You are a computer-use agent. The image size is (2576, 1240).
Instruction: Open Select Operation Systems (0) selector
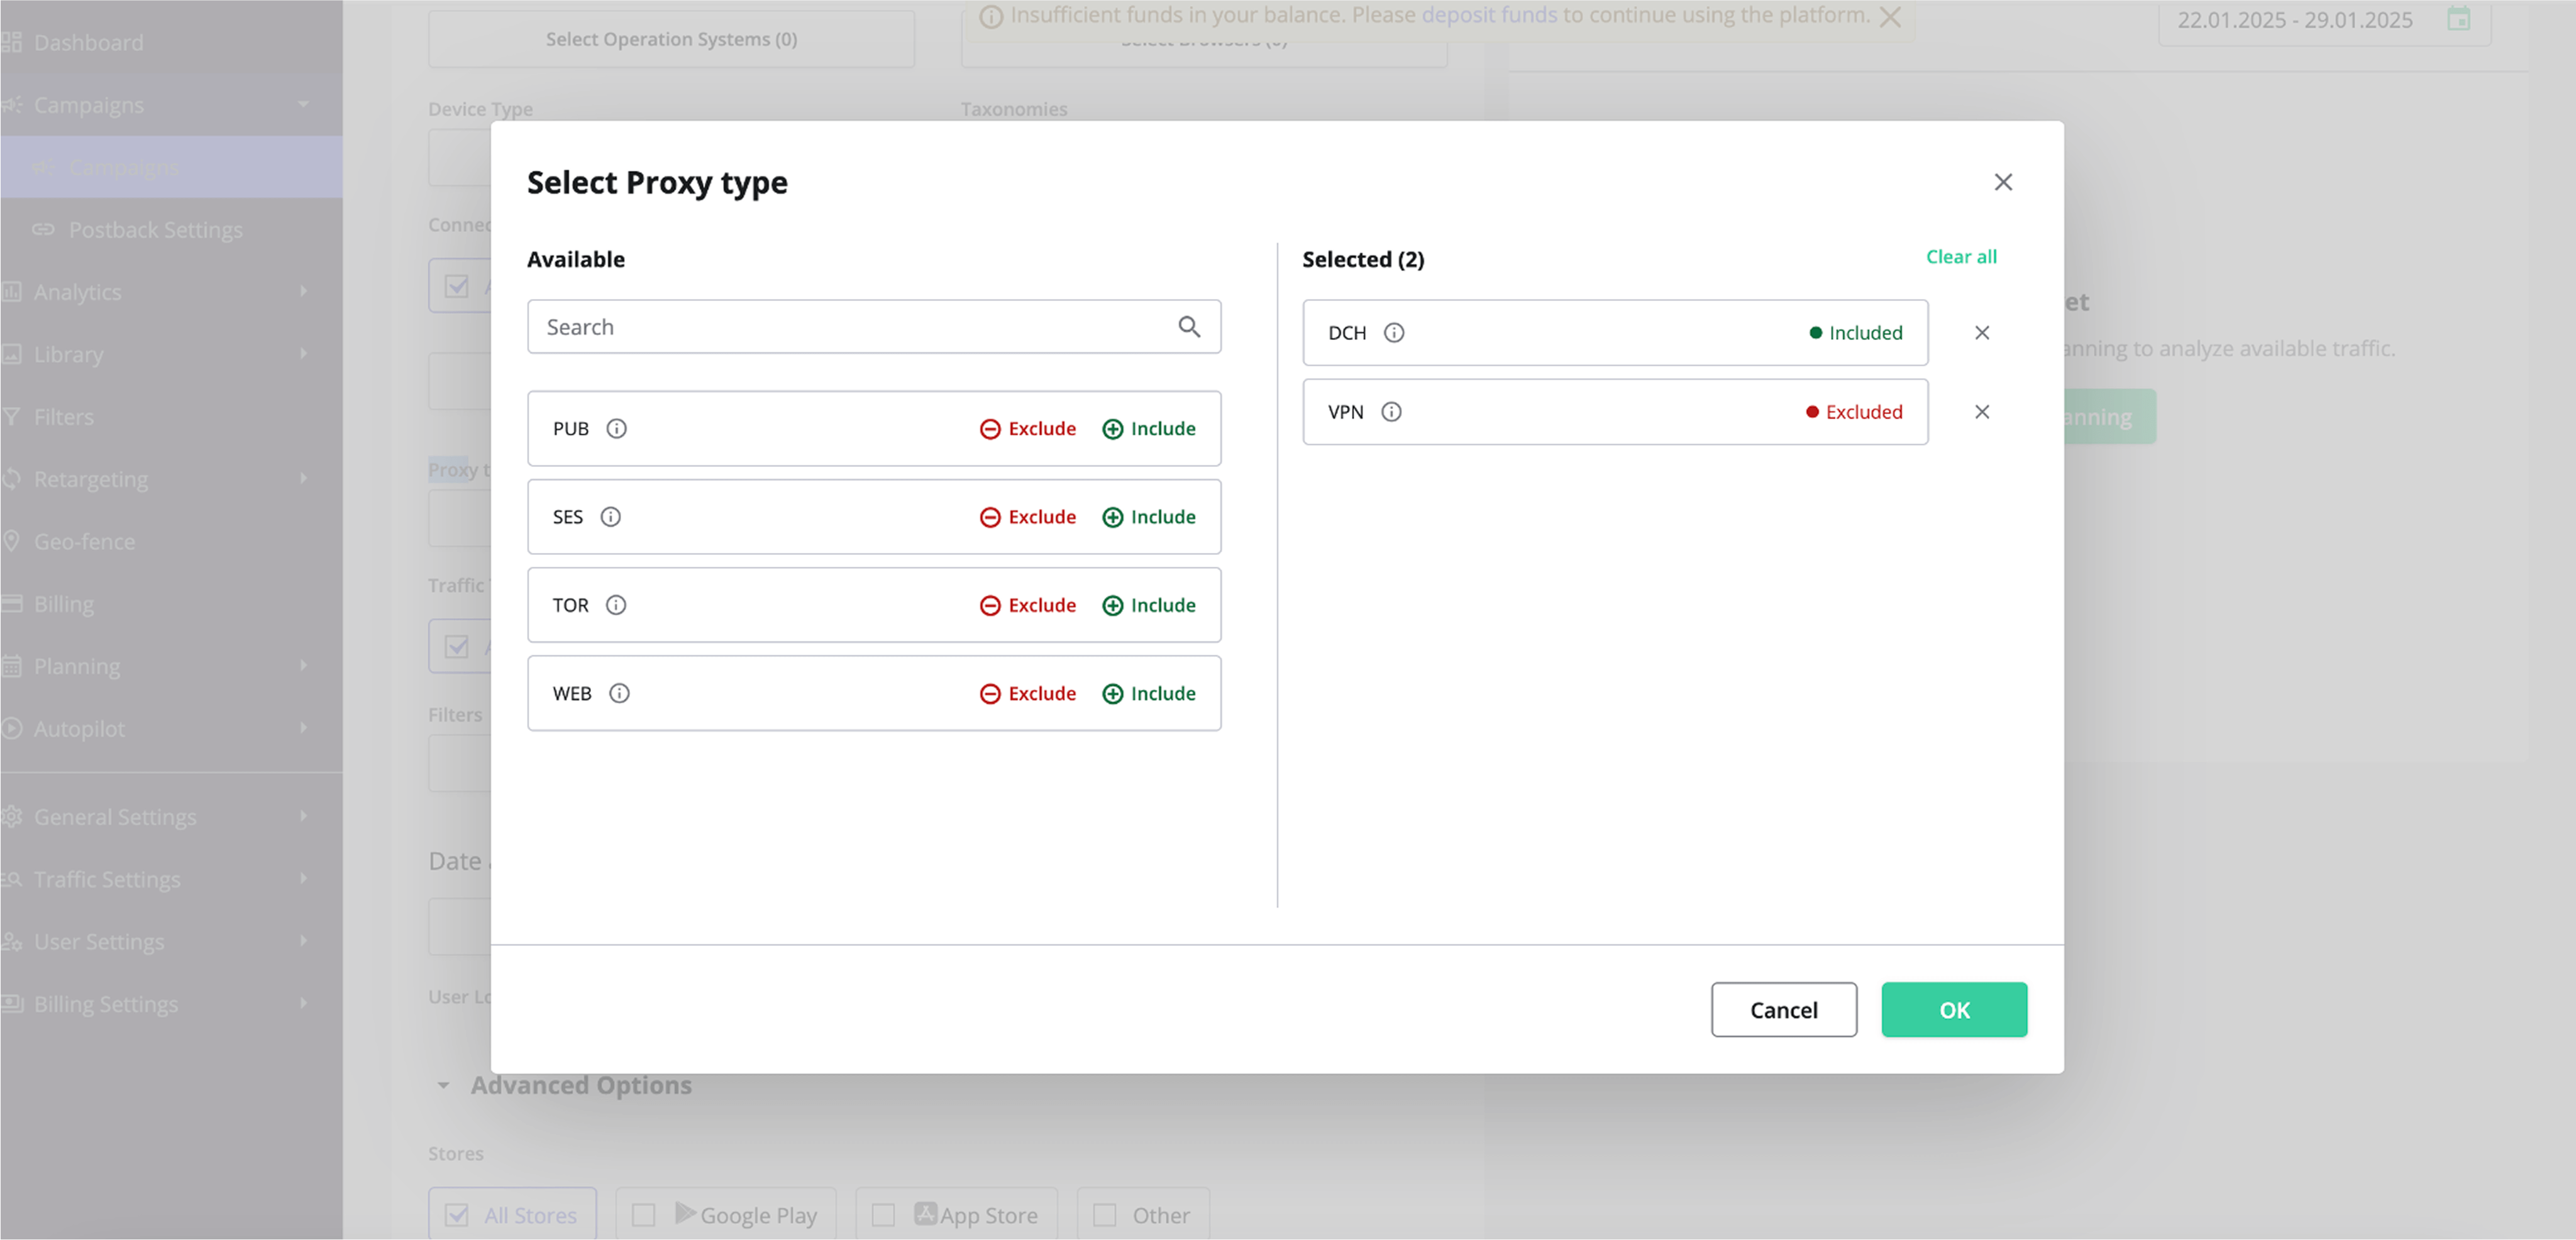point(671,39)
